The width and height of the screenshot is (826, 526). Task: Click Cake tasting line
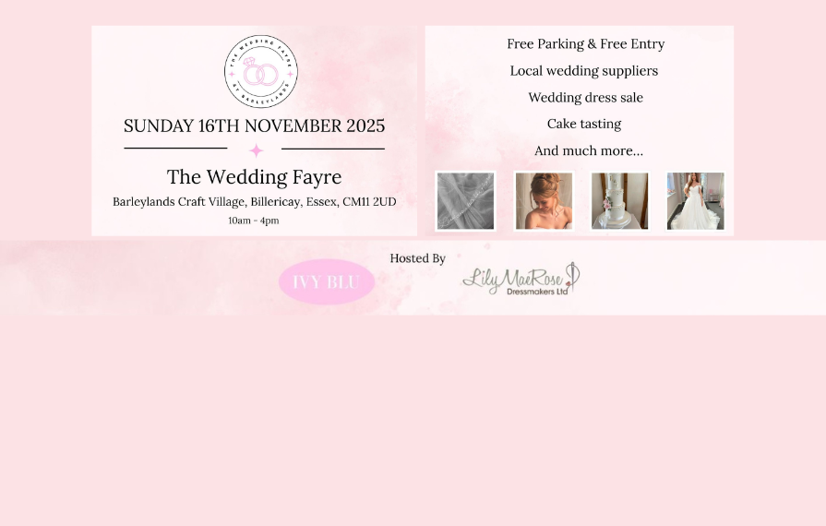point(583,125)
